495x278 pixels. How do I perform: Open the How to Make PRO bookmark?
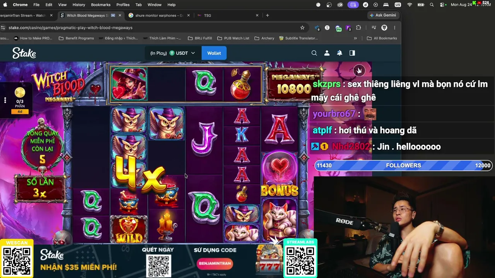click(x=33, y=38)
